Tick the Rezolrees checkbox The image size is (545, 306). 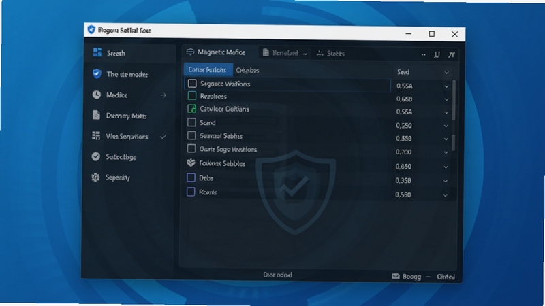[x=192, y=96]
